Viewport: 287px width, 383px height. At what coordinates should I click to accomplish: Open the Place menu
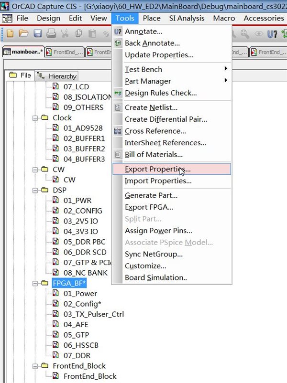pos(152,18)
